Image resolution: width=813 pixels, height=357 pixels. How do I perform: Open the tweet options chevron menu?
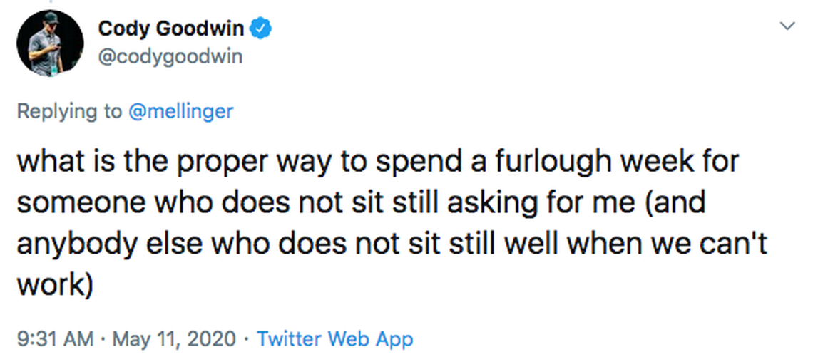click(787, 26)
